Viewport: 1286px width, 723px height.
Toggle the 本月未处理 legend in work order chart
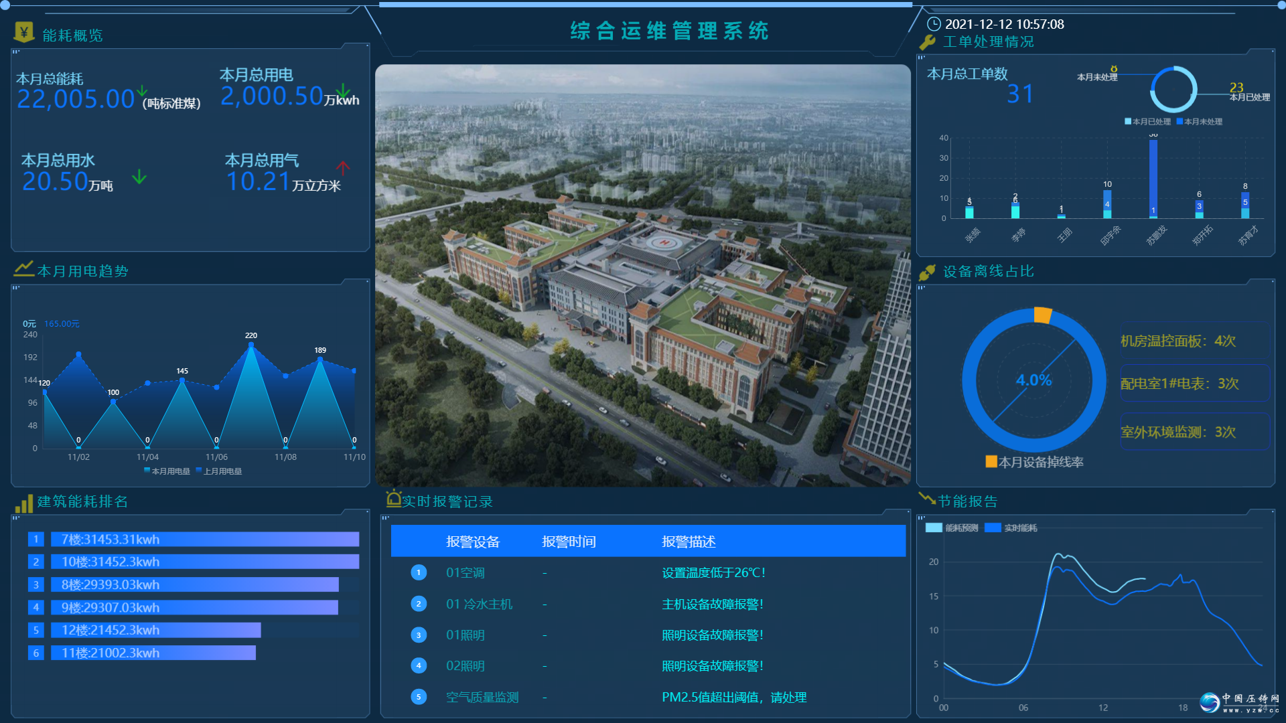(1200, 122)
